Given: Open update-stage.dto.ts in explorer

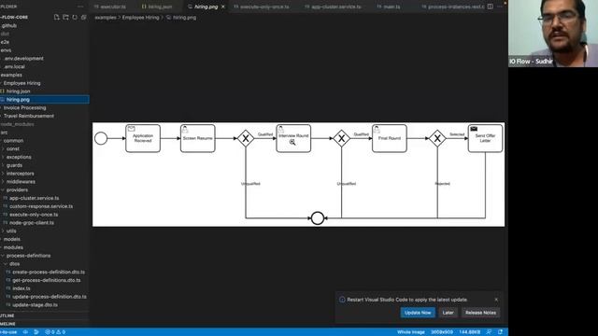Looking at the screenshot, I should point(35,305).
